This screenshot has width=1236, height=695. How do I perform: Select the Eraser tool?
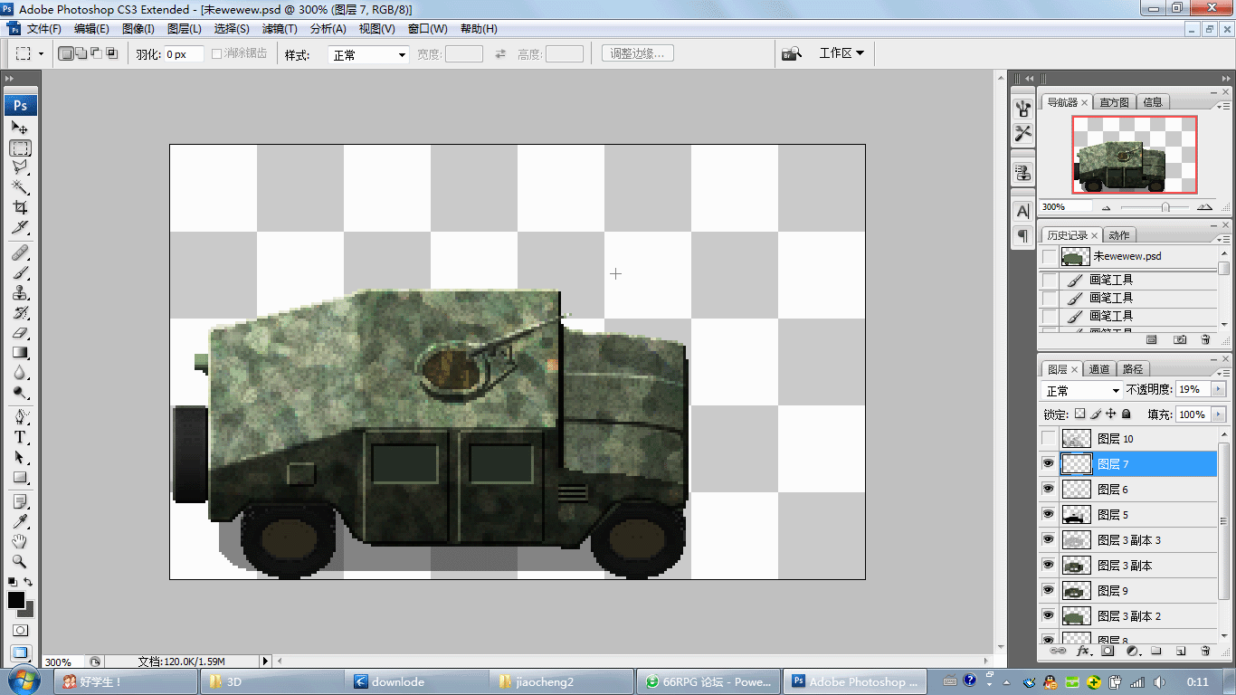[x=20, y=332]
